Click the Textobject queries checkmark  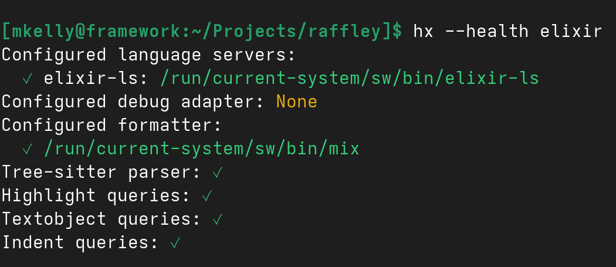(217, 219)
